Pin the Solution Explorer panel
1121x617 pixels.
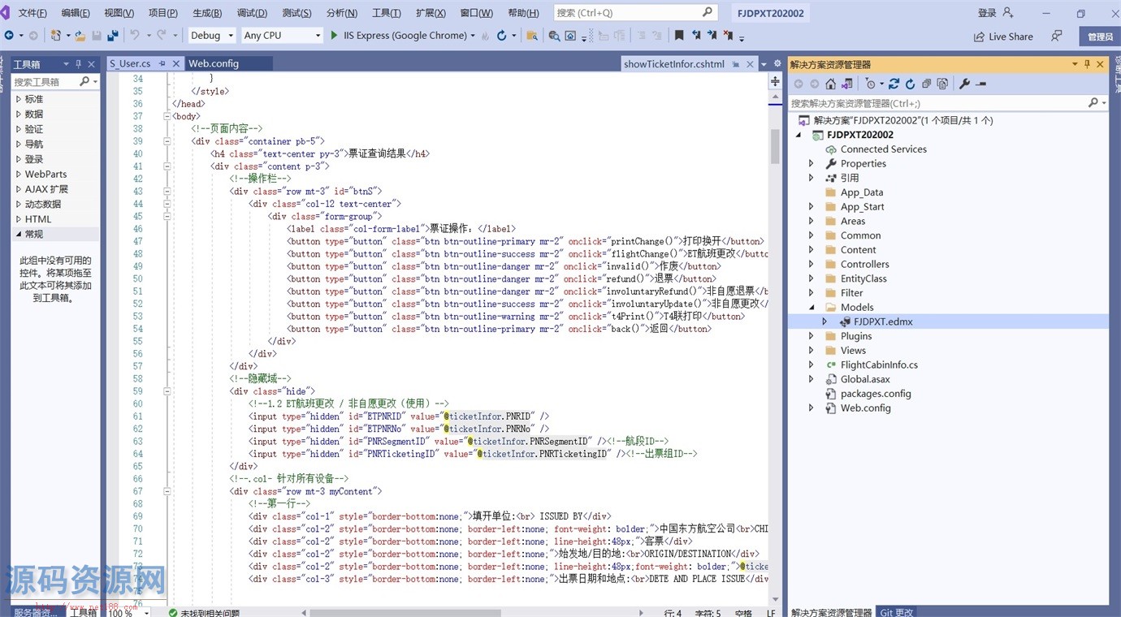click(x=1087, y=64)
